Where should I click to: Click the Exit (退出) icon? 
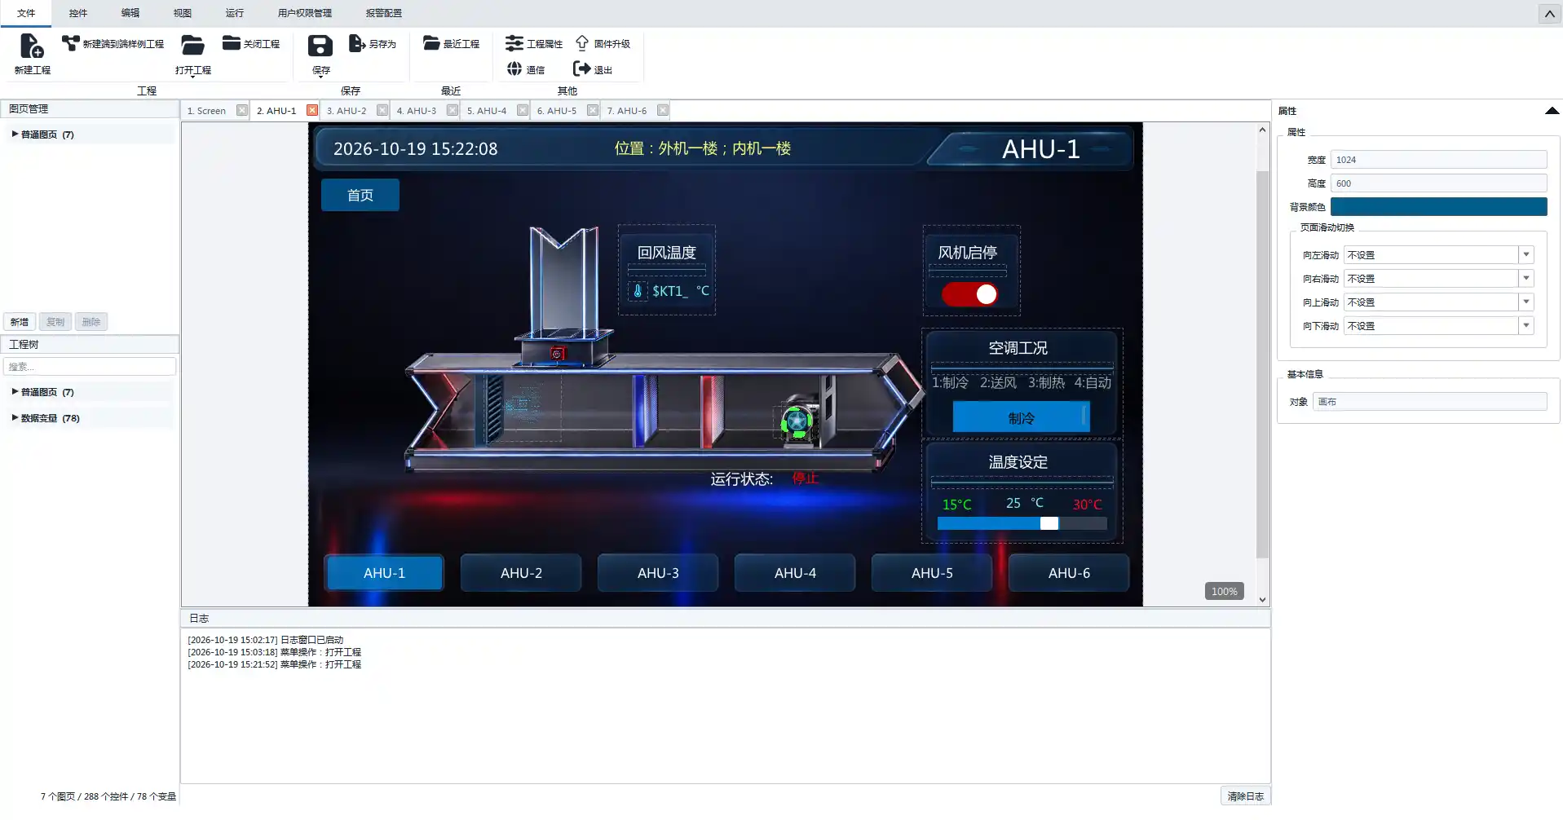pos(581,69)
